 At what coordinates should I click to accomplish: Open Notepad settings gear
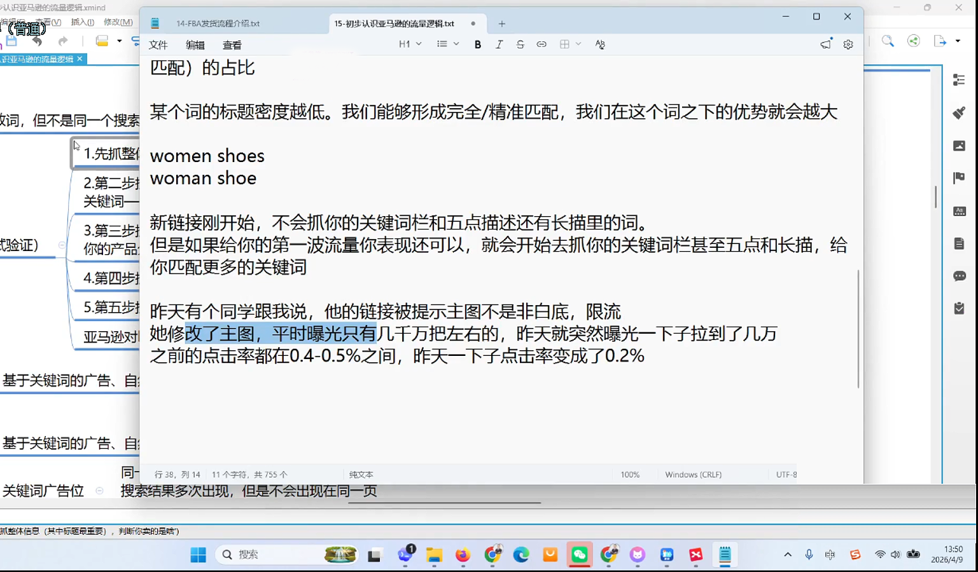pyautogui.click(x=848, y=44)
